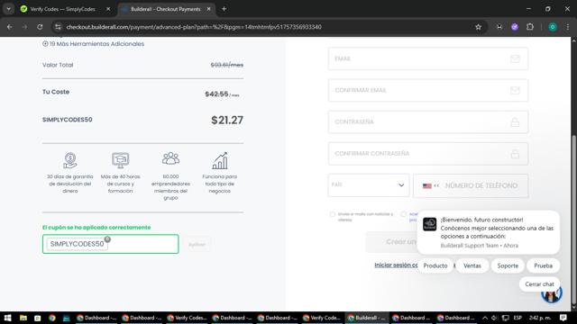The height and width of the screenshot is (324, 577).
Task: Focus the Contraseña password field
Action: 428,122
